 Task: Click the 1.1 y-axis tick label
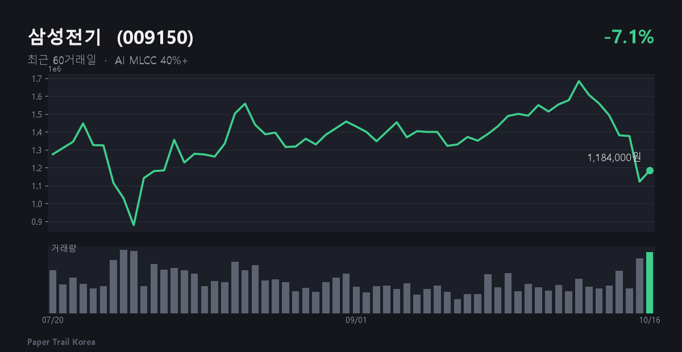(x=38, y=186)
